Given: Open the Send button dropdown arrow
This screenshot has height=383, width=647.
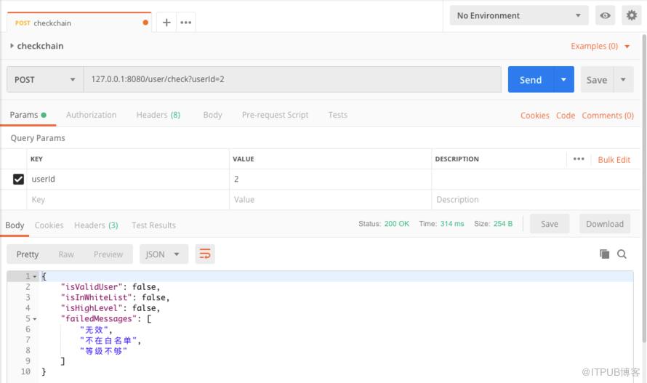Looking at the screenshot, I should (563, 79).
